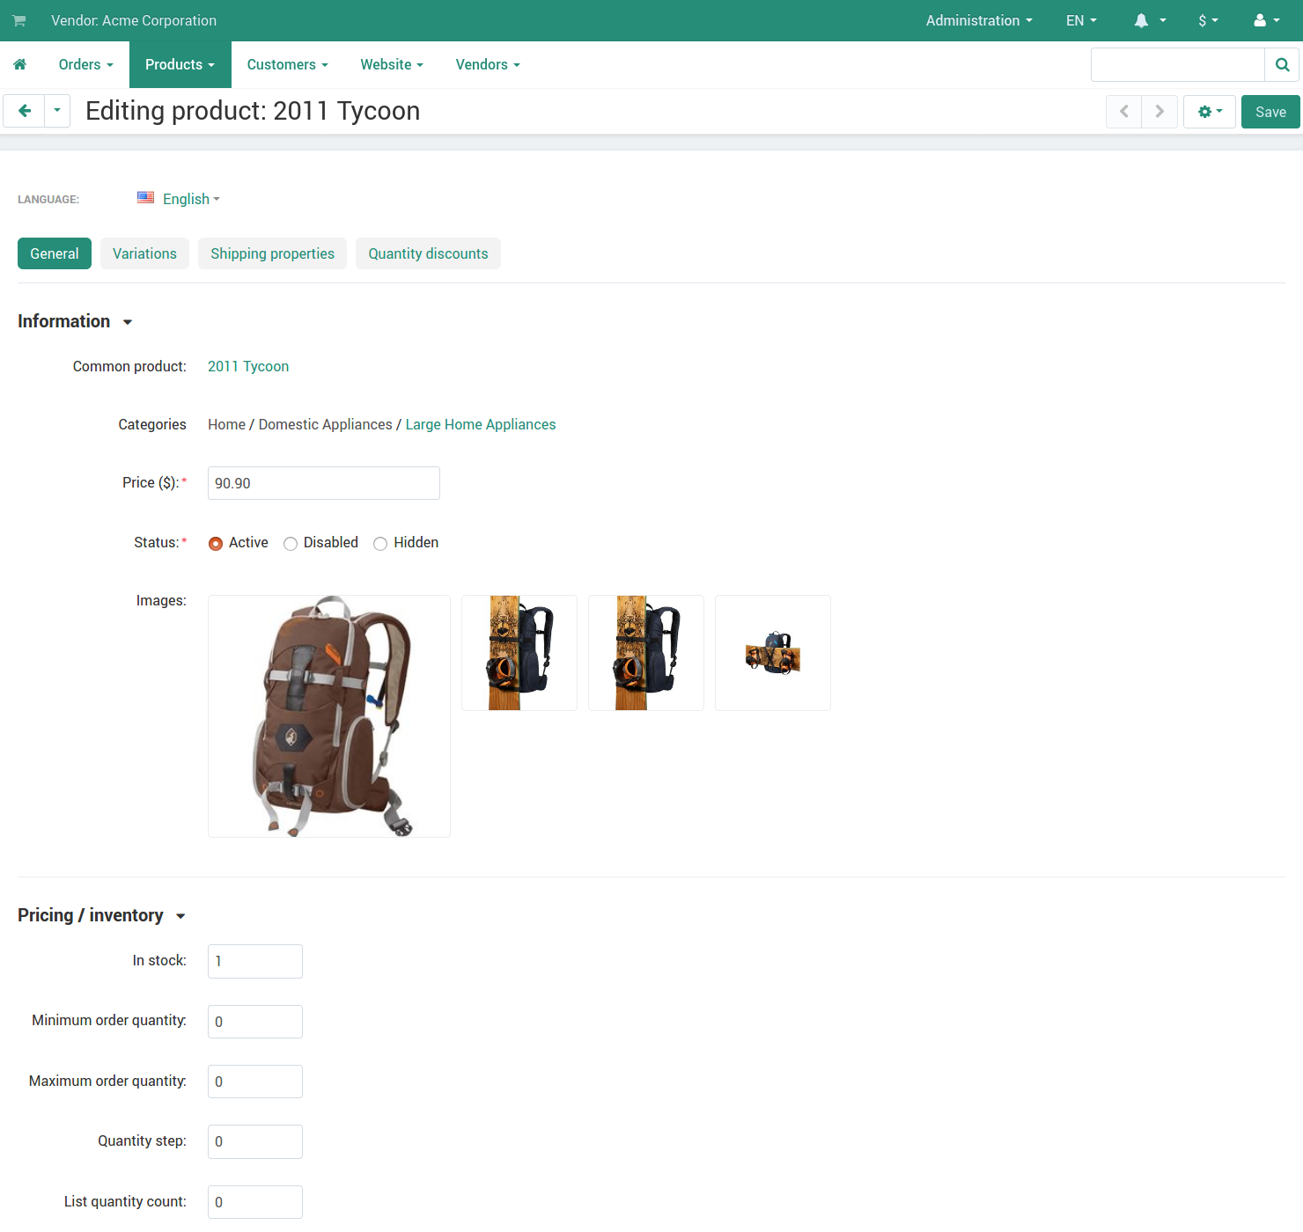1303x1232 pixels.
Task: Select the Hidden status radio button
Action: (380, 544)
